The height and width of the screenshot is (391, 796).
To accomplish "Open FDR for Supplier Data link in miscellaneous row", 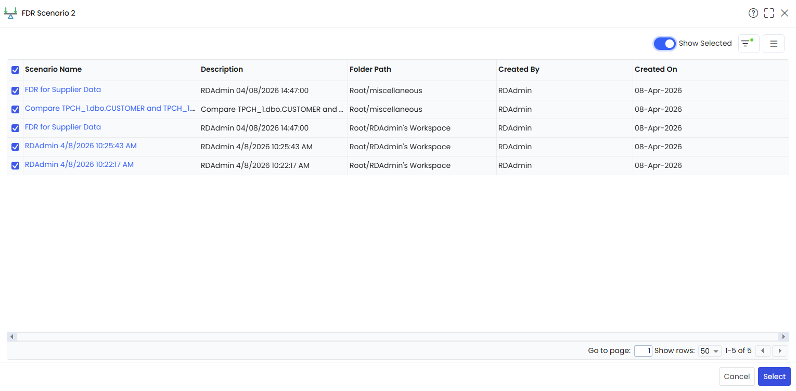I will 63,89.
